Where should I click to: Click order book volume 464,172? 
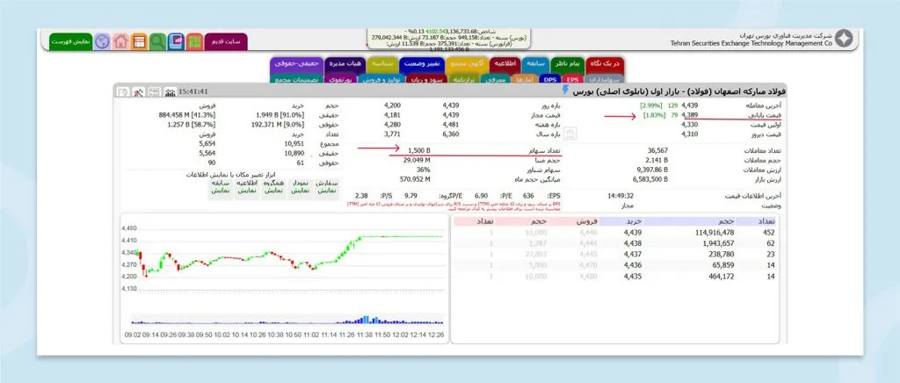point(721,277)
